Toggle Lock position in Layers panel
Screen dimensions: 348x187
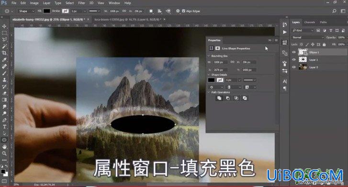(313, 45)
